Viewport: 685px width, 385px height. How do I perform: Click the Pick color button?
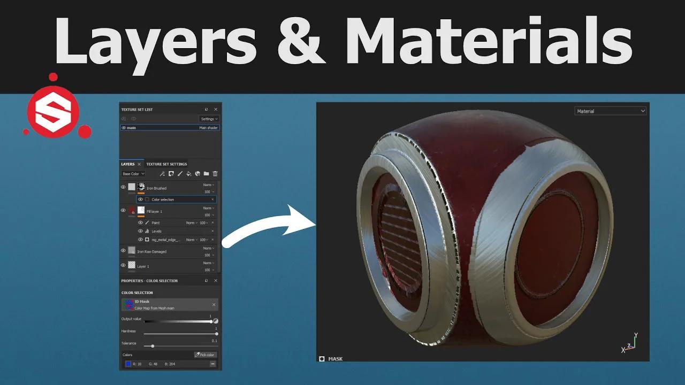(x=205, y=355)
